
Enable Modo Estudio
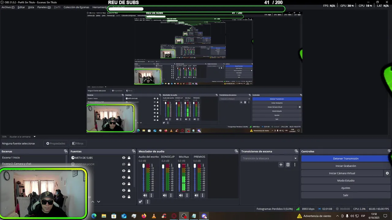(x=345, y=181)
